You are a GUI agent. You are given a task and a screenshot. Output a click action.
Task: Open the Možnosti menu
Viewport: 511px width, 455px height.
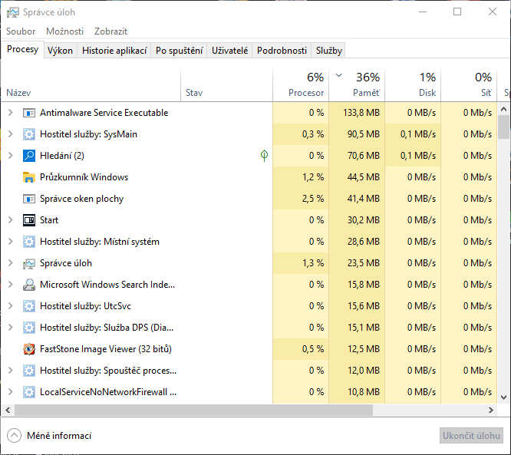(64, 31)
